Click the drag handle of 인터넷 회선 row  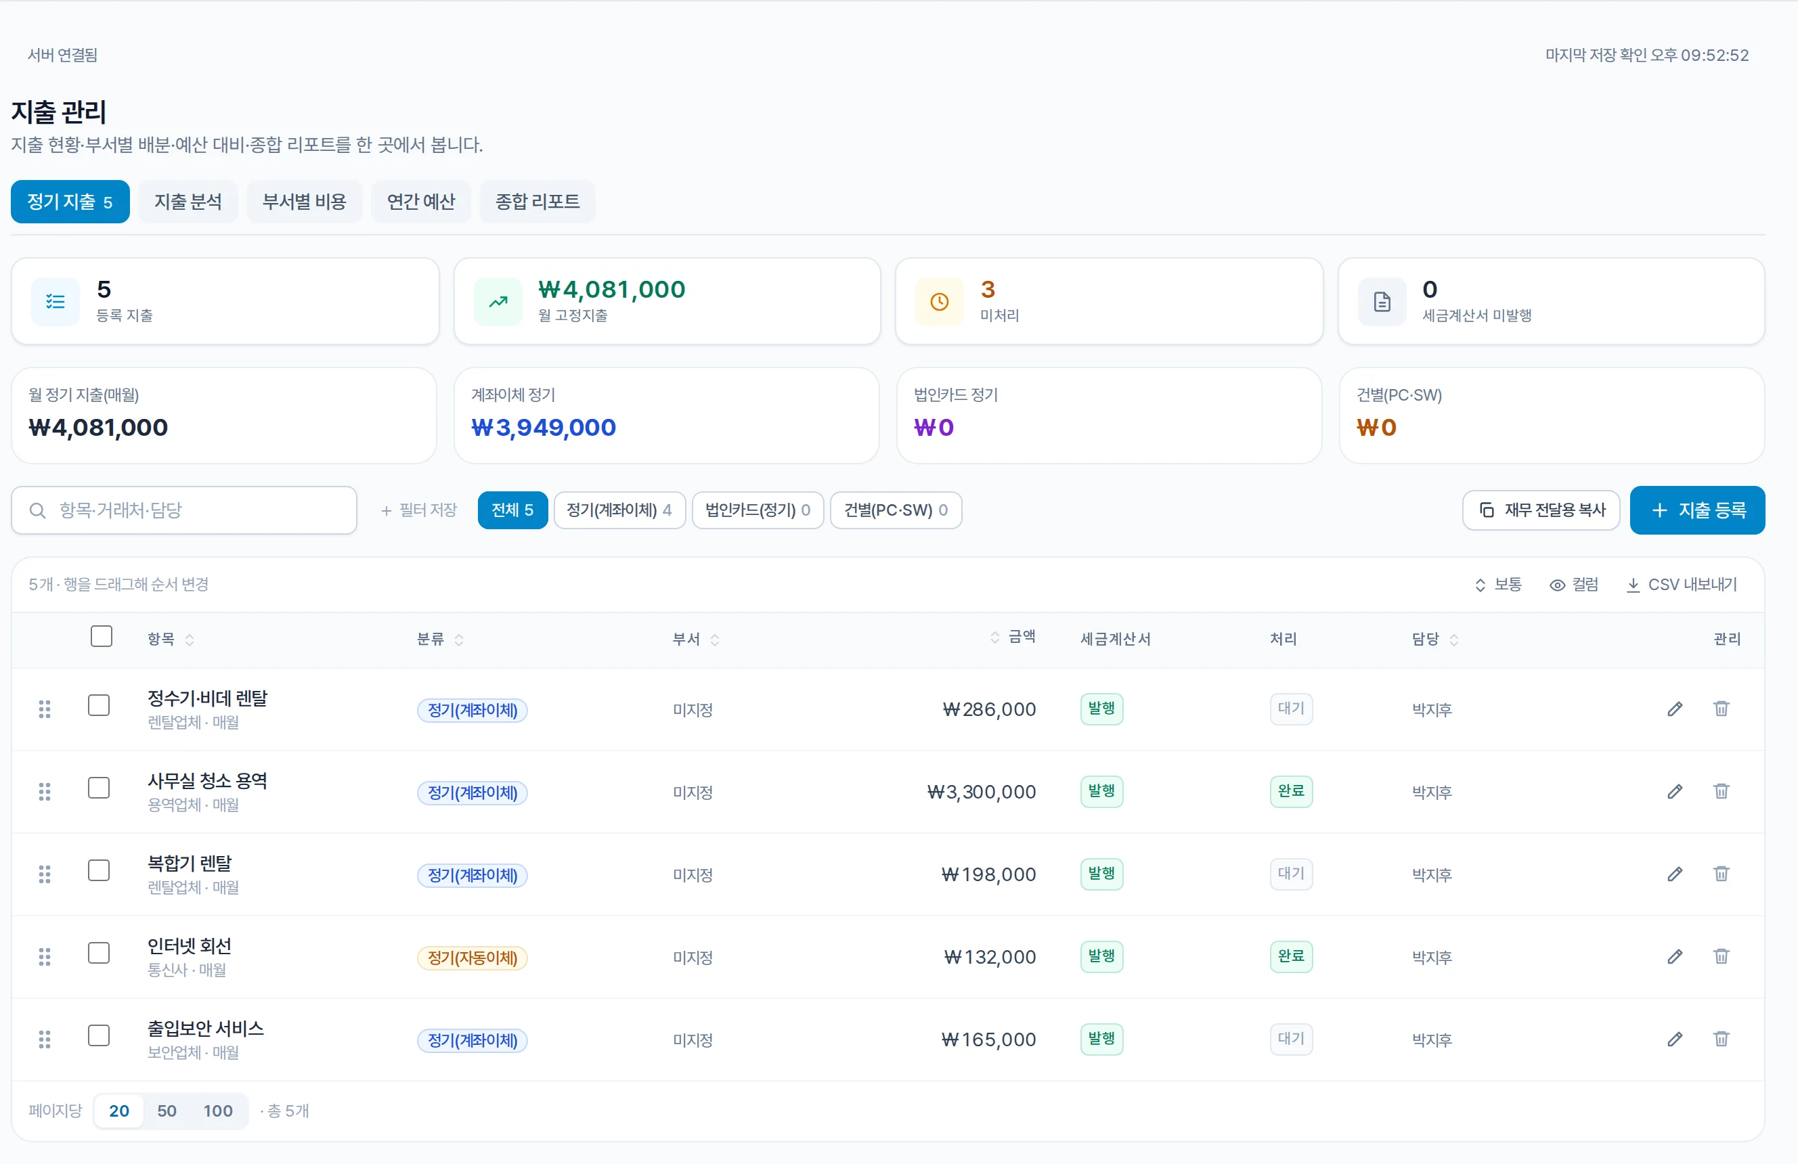pos(45,956)
